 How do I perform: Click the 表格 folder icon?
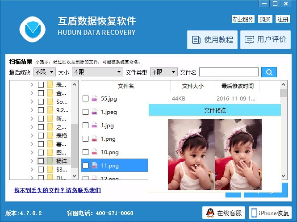(50, 135)
